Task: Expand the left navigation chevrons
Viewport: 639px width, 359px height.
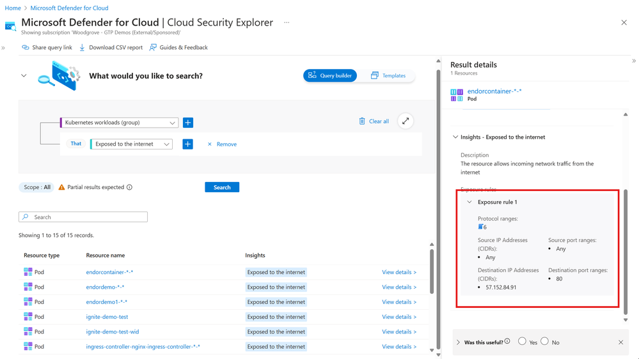Action: coord(3,48)
